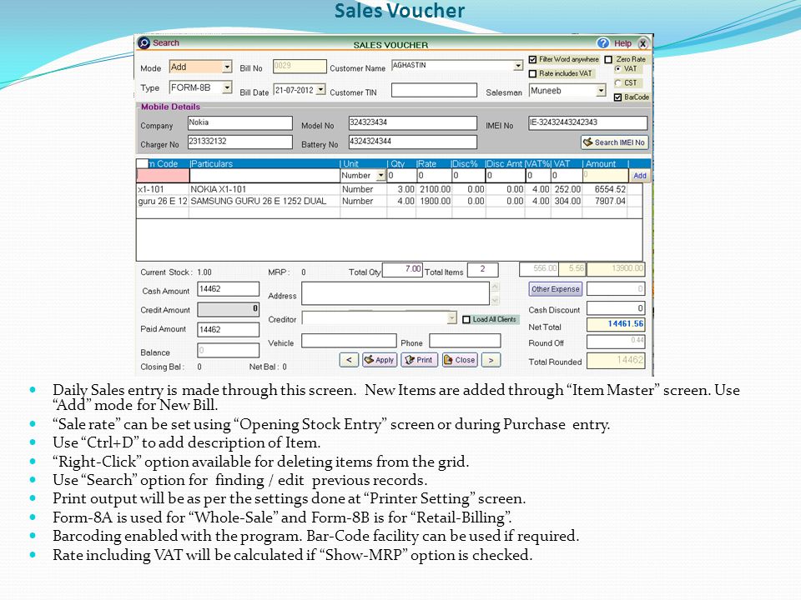Click the Amount column header

pos(601,164)
